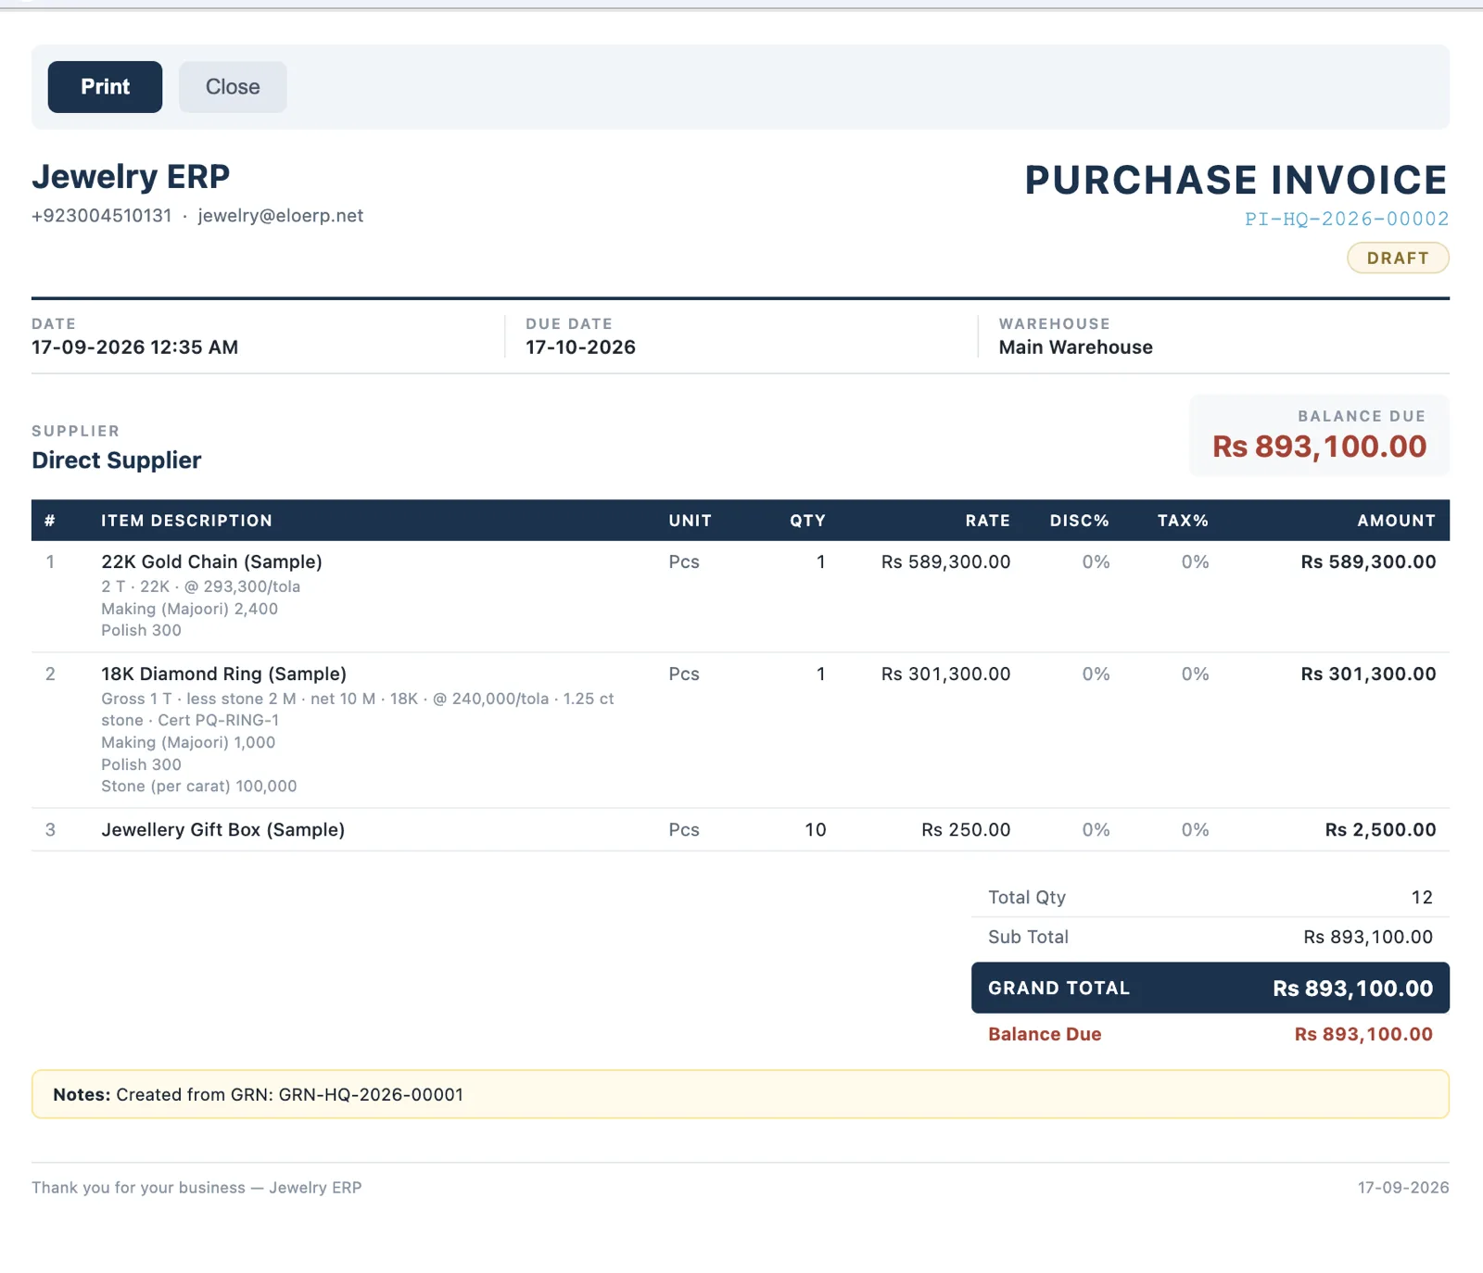Select date value 17-09-2026 12:35 AM
Image resolution: width=1483 pixels, height=1273 pixels.
[134, 347]
